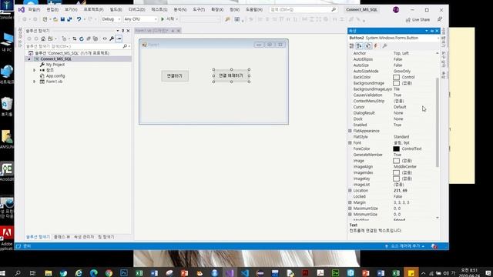493x277 pixels.
Task: Click the taskbar Search magnifier icon
Action: (18, 272)
